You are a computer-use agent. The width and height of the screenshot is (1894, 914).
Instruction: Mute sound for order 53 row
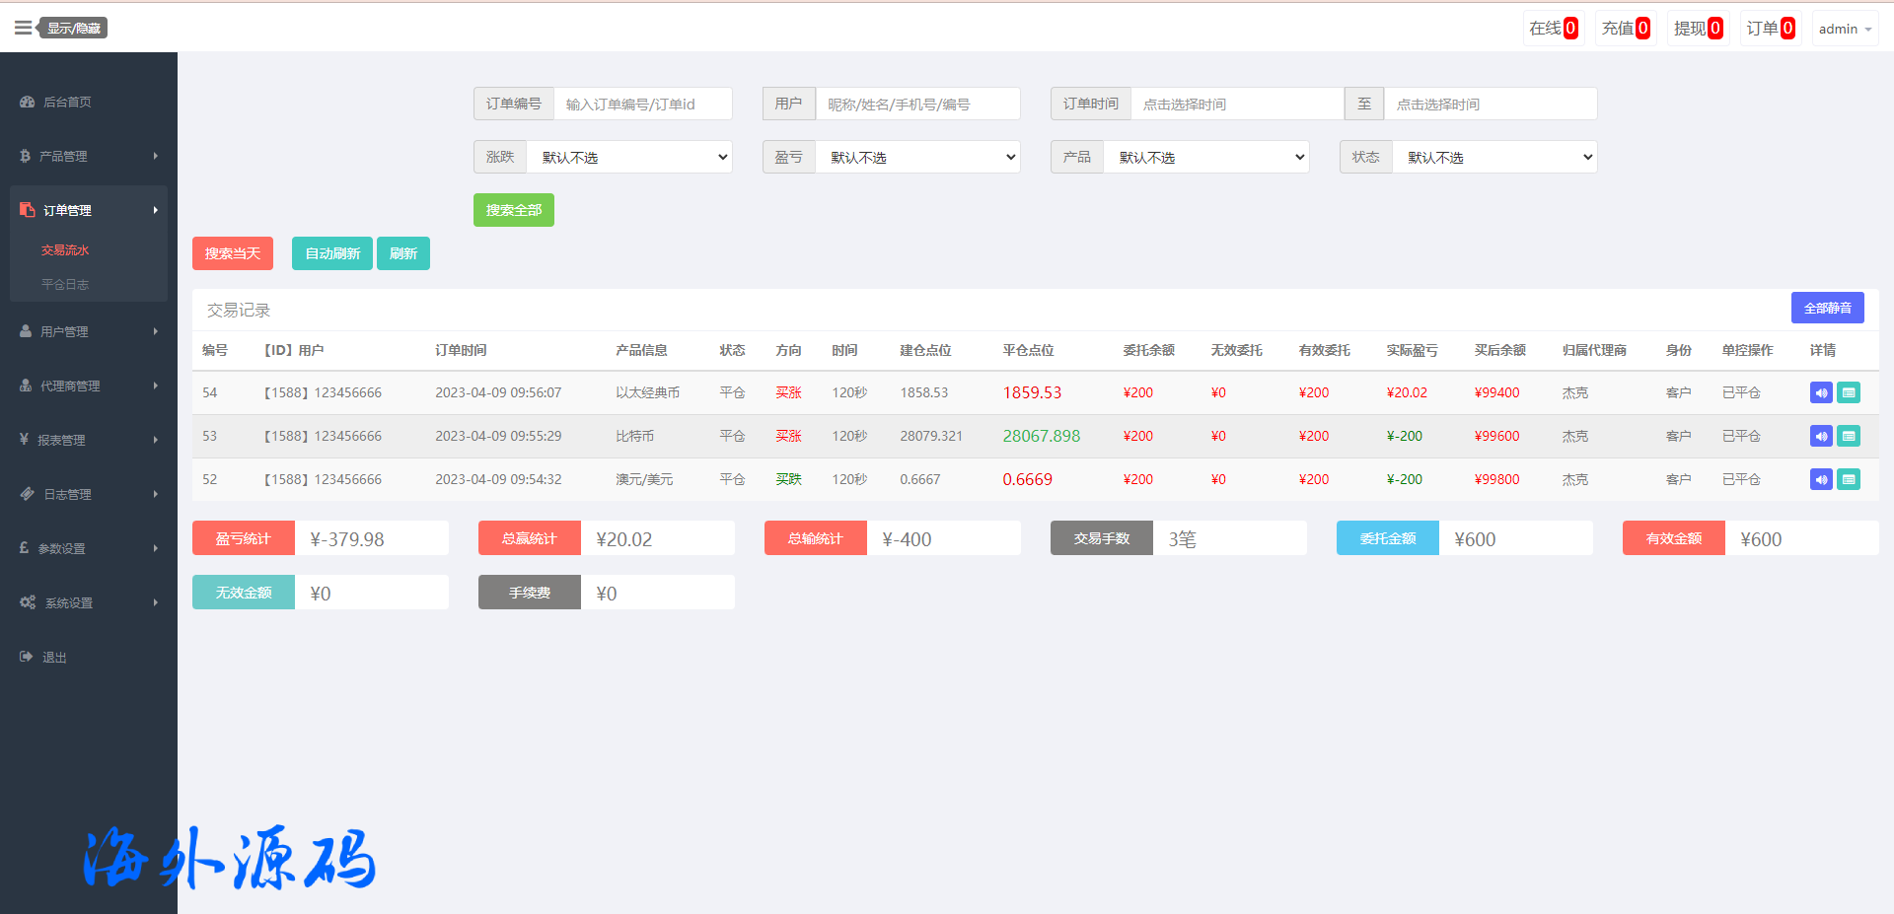click(x=1820, y=436)
